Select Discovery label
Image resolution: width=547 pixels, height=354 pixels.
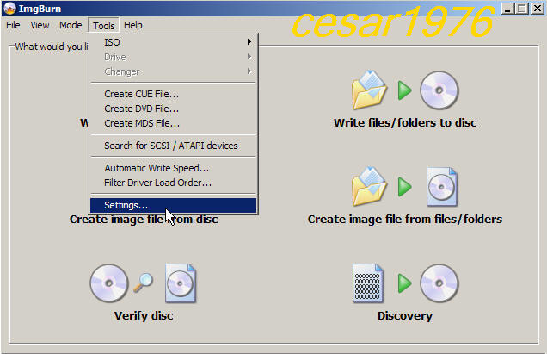(x=405, y=315)
